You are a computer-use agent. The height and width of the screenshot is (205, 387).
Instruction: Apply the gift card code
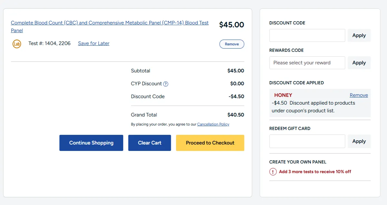coord(359,141)
